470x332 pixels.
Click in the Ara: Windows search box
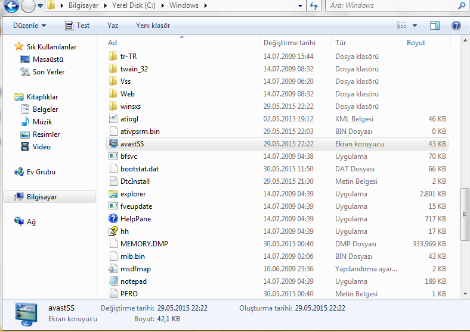tap(391, 6)
